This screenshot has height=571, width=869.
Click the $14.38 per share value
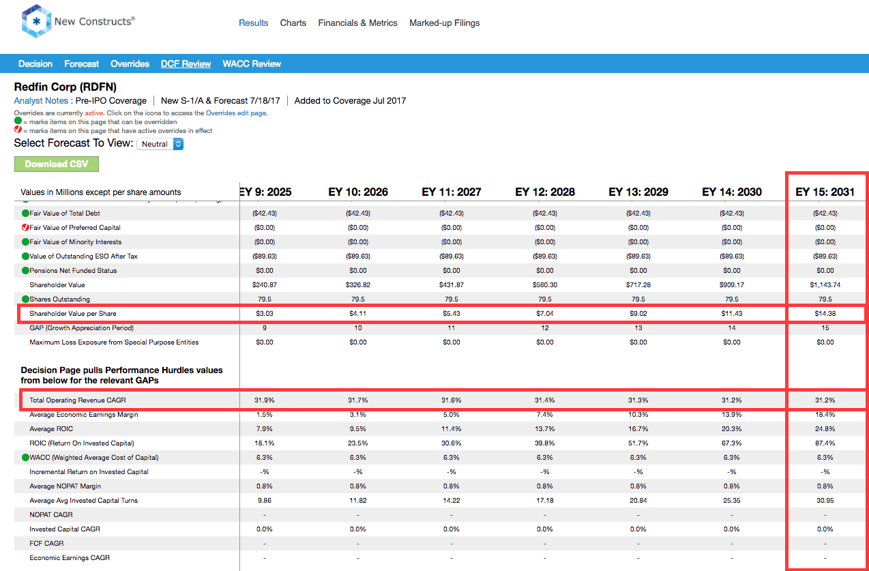coord(825,314)
